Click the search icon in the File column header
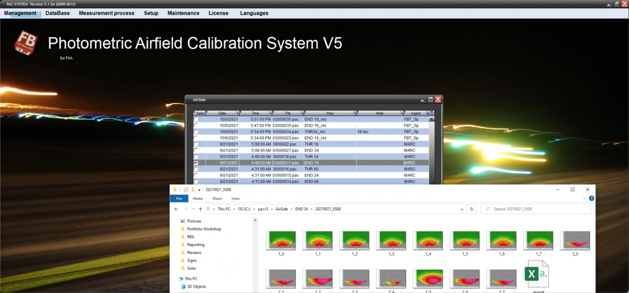 coord(303,113)
